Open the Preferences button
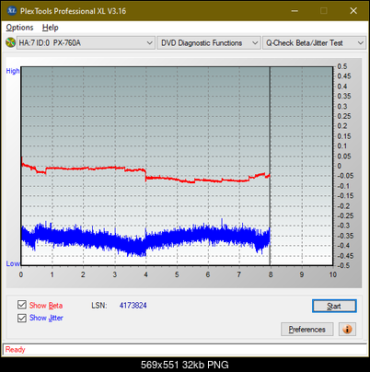This screenshot has width=370, height=372. tap(307, 330)
